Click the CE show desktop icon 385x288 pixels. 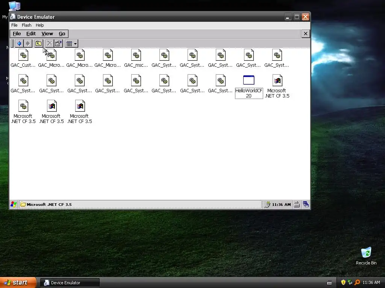pyautogui.click(x=306, y=204)
